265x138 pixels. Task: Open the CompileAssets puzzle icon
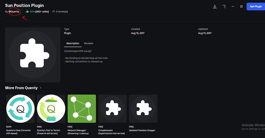point(113,109)
